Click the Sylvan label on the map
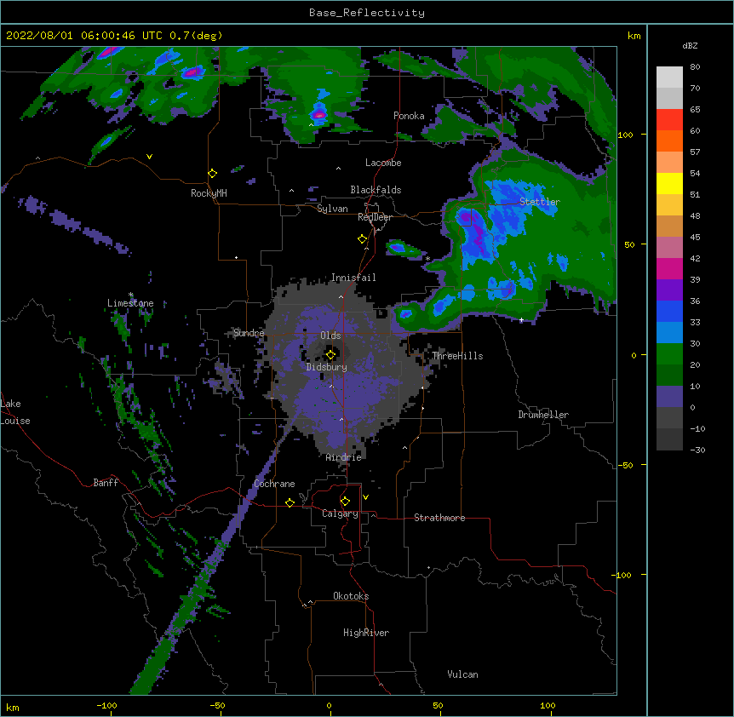Image resolution: width=734 pixels, height=717 pixels. coord(332,209)
